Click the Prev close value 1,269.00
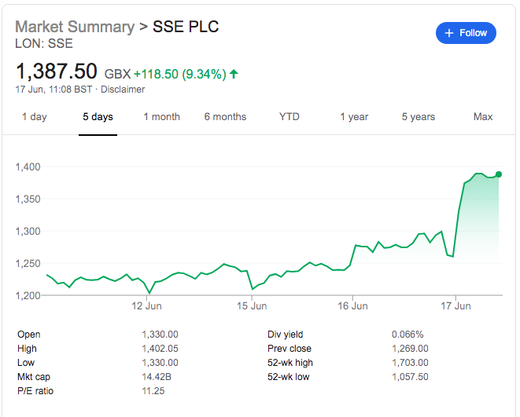 click(410, 349)
